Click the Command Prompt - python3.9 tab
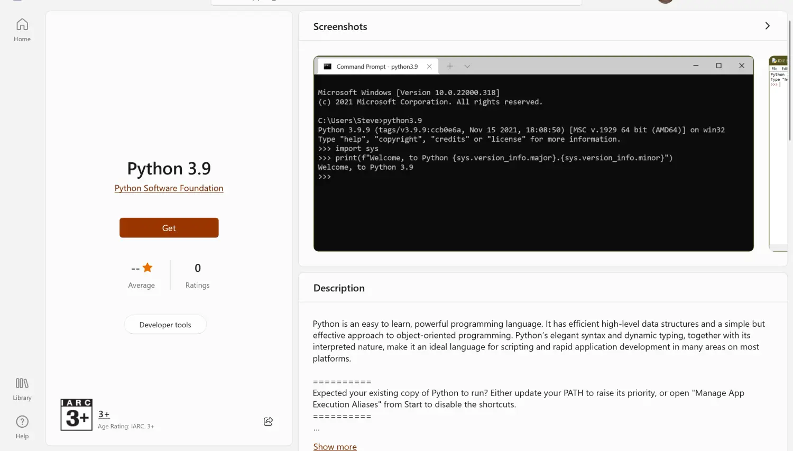The width and height of the screenshot is (793, 451). (x=376, y=67)
